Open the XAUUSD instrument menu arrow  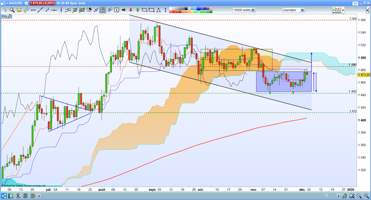(7, 3)
